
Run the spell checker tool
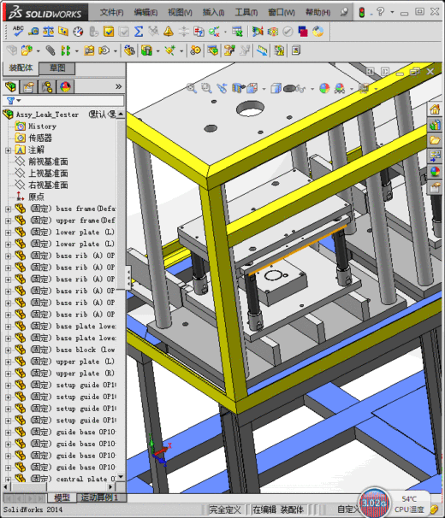coord(18,31)
